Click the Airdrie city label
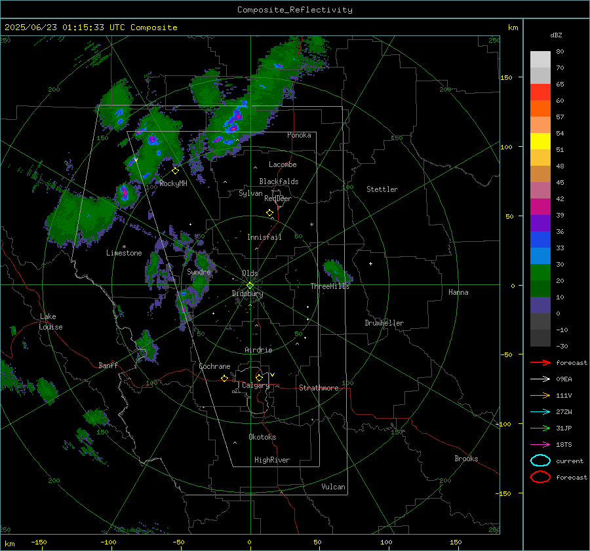 [x=258, y=350]
